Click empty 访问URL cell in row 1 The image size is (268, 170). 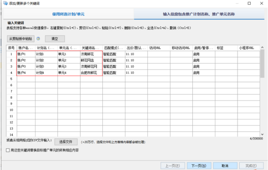click(159, 54)
